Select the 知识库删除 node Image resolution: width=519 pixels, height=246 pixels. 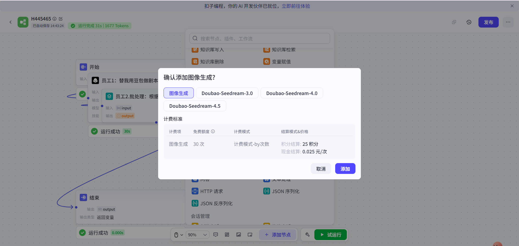(208, 62)
